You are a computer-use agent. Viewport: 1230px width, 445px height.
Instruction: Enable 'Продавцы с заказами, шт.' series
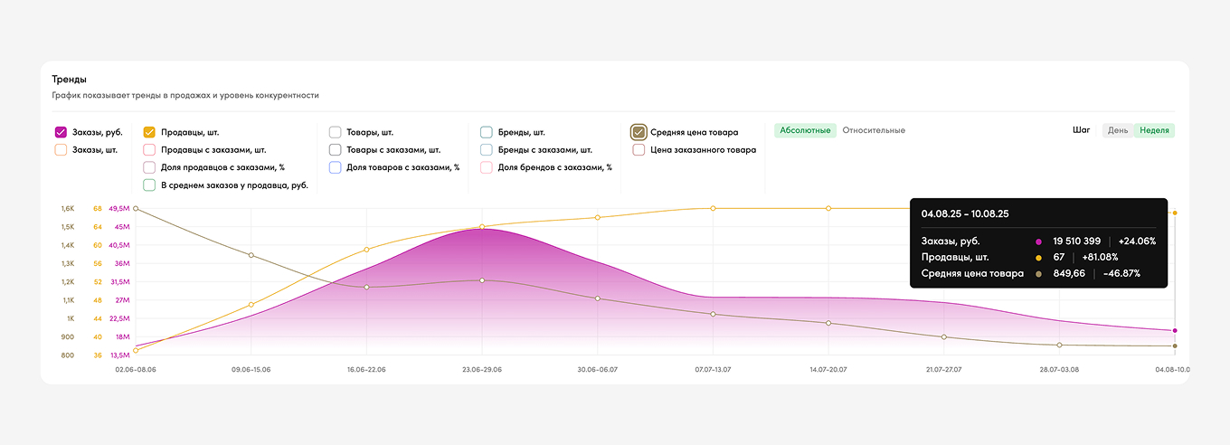pyautogui.click(x=150, y=150)
